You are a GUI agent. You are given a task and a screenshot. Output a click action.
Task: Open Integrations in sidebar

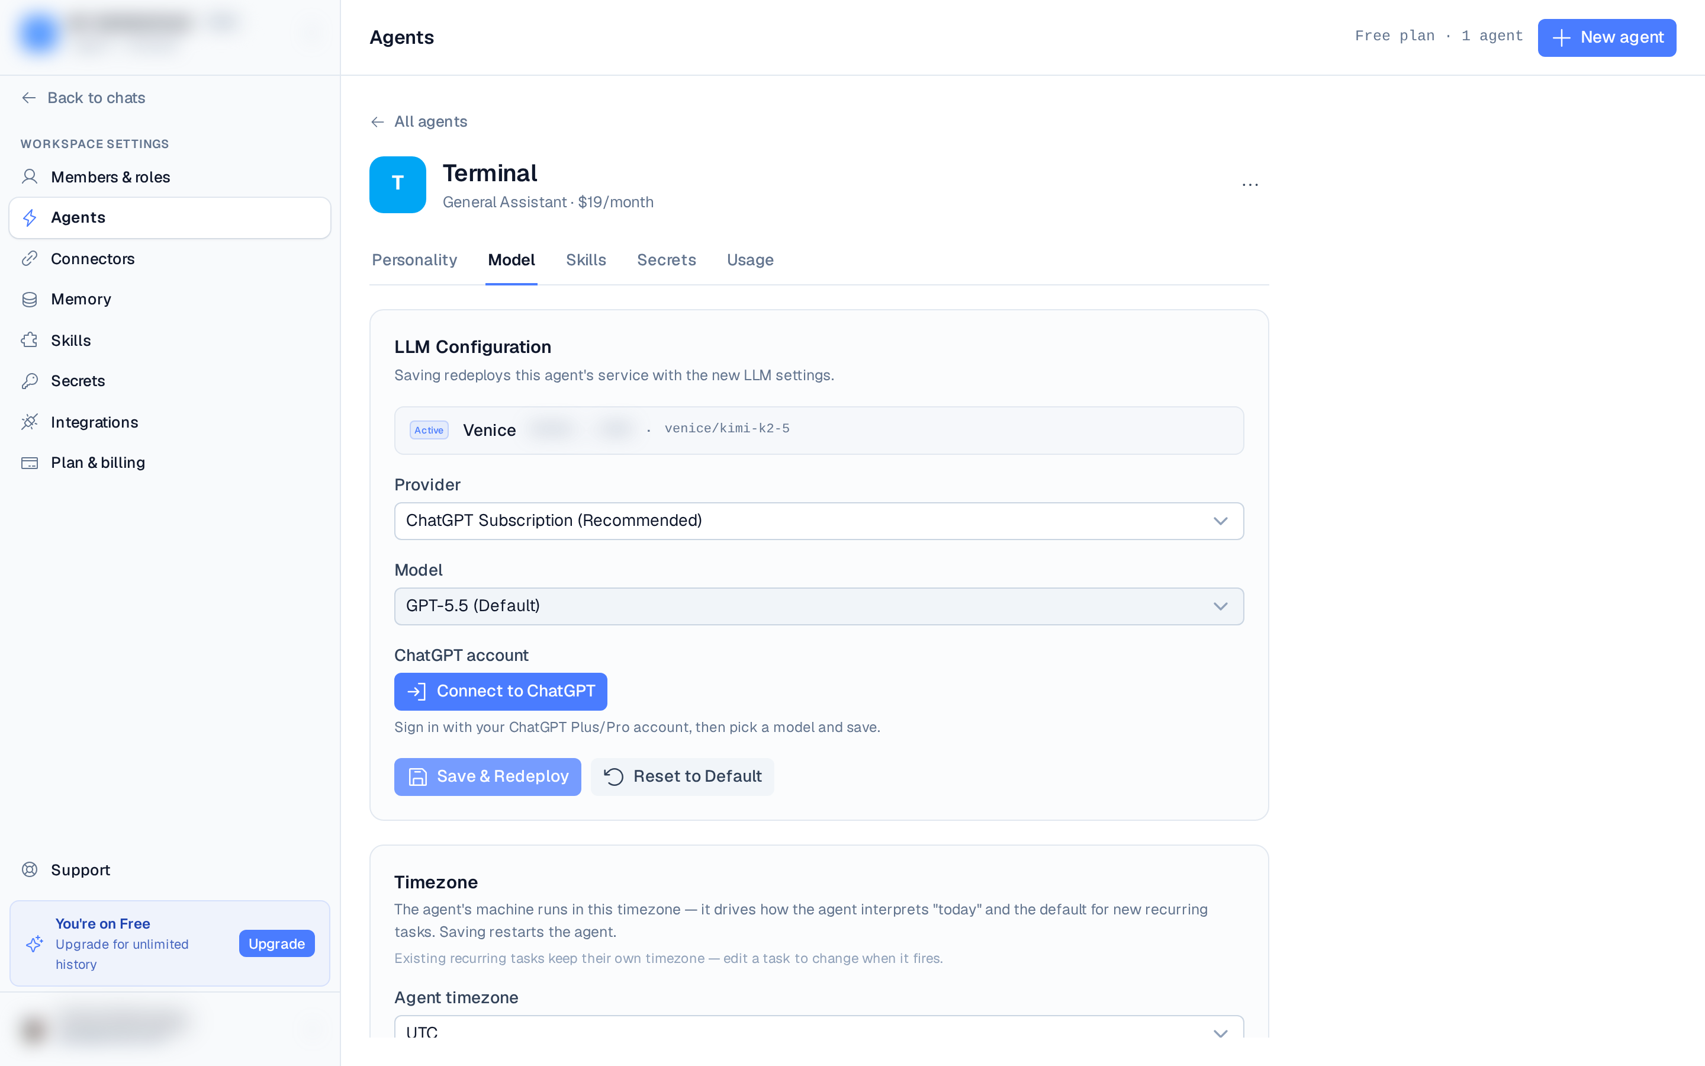point(170,422)
